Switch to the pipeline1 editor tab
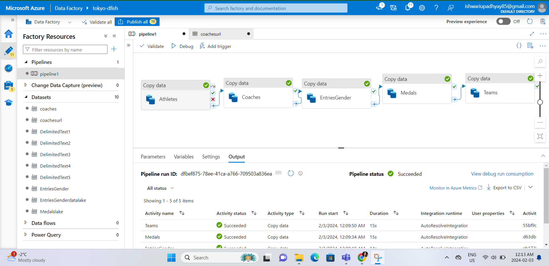 157,34
